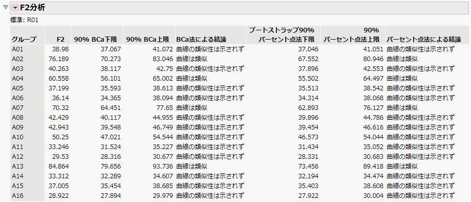The height and width of the screenshot is (202, 471).
Task: Click percentile upper limit 89.418
Action: [x=374, y=167]
